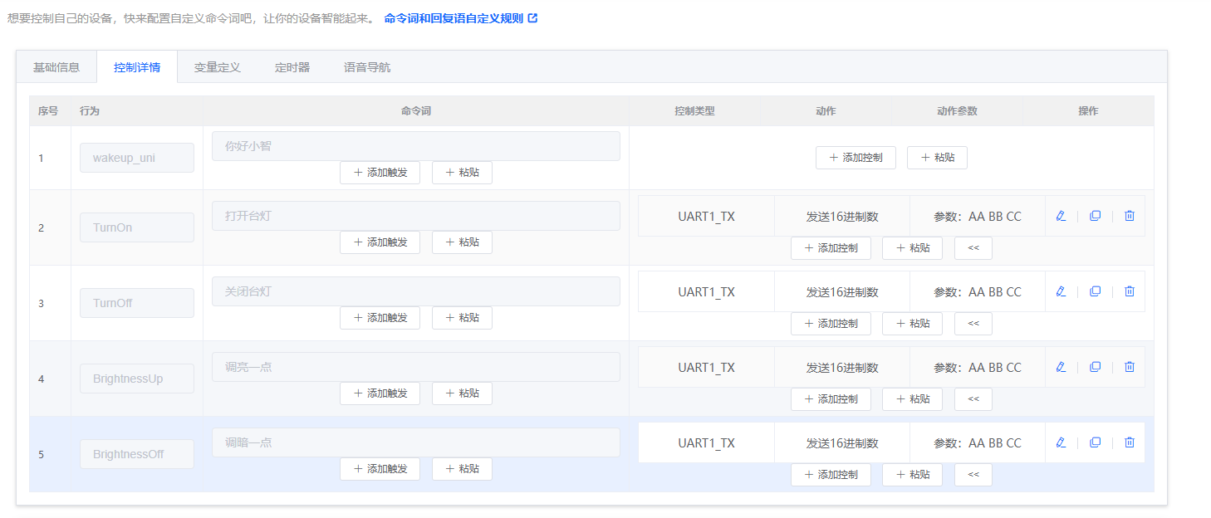Collapse controls with << in BrightnessOff row
The image size is (1211, 518).
click(973, 475)
